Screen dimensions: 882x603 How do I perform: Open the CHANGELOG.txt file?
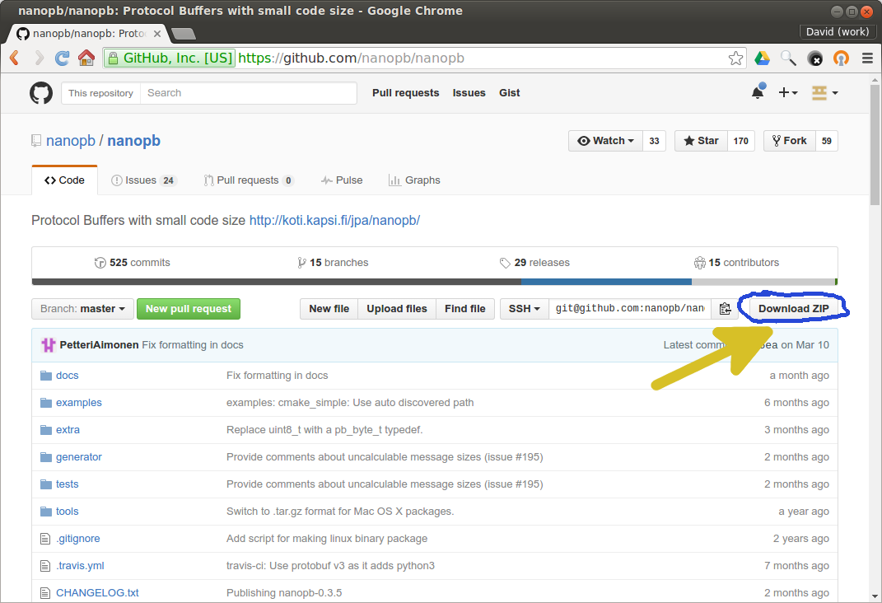(97, 593)
